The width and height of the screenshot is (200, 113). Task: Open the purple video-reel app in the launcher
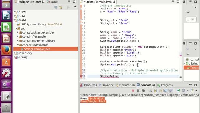click(6, 84)
